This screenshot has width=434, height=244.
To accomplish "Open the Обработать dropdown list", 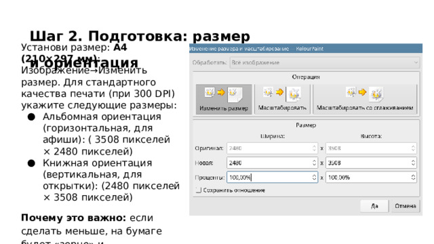I will 325,62.
